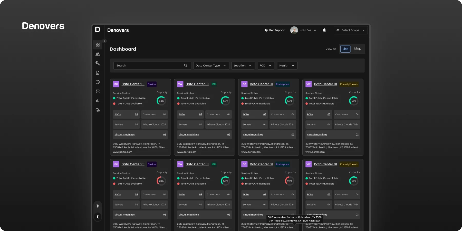The width and height of the screenshot is (462, 231).
Task: Open the Select Scope dropdown
Action: coord(351,30)
